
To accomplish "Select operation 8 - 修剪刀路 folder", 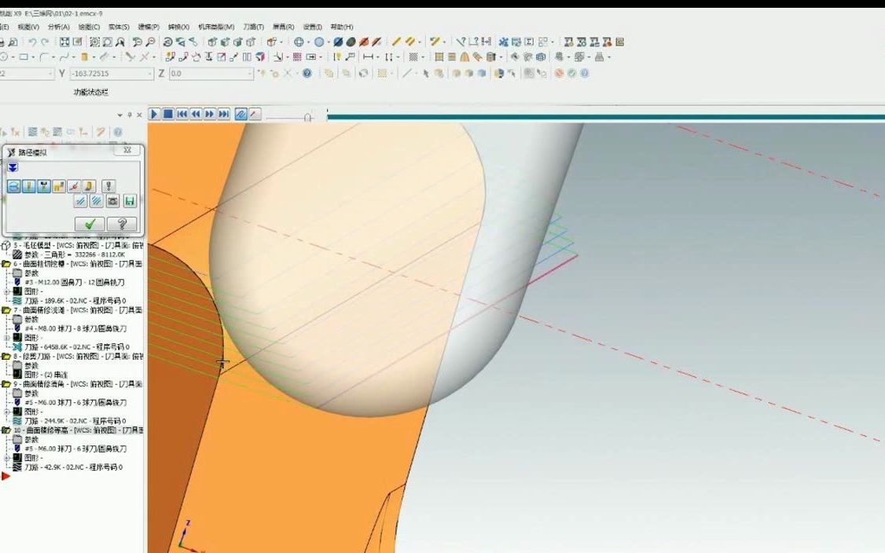I will pyautogui.click(x=72, y=356).
